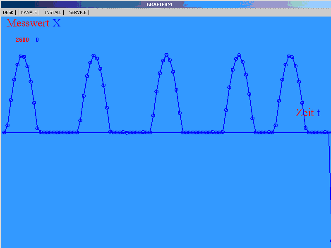The height and width of the screenshot is (248, 331).
Task: Click the flat segment between first and second peaks
Action: coord(58,132)
